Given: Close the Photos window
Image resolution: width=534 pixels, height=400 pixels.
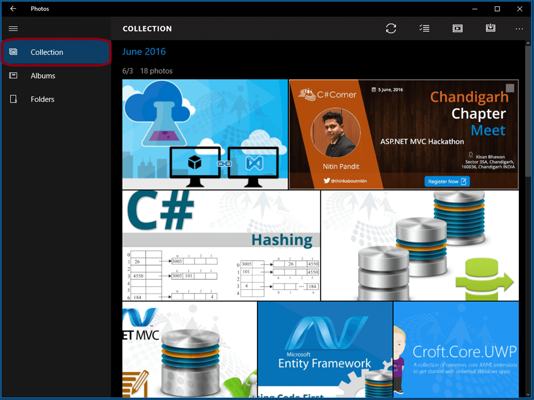Looking at the screenshot, I should click(x=520, y=9).
